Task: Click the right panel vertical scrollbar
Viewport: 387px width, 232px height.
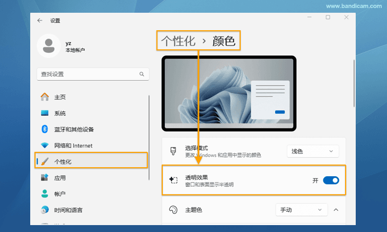Action: coord(354,83)
